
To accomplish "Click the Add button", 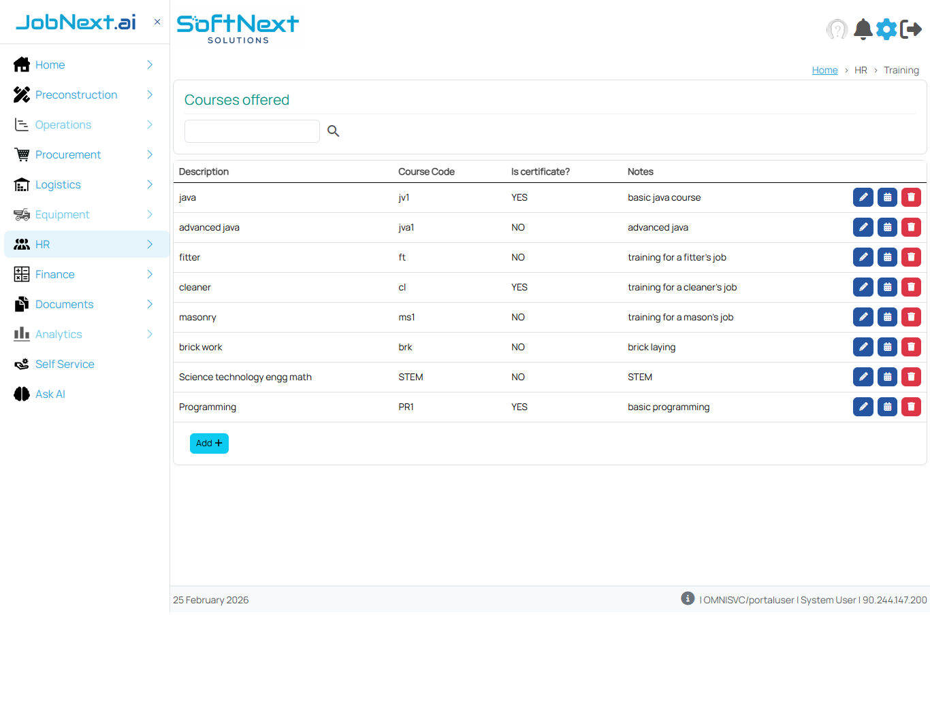I will tap(209, 443).
